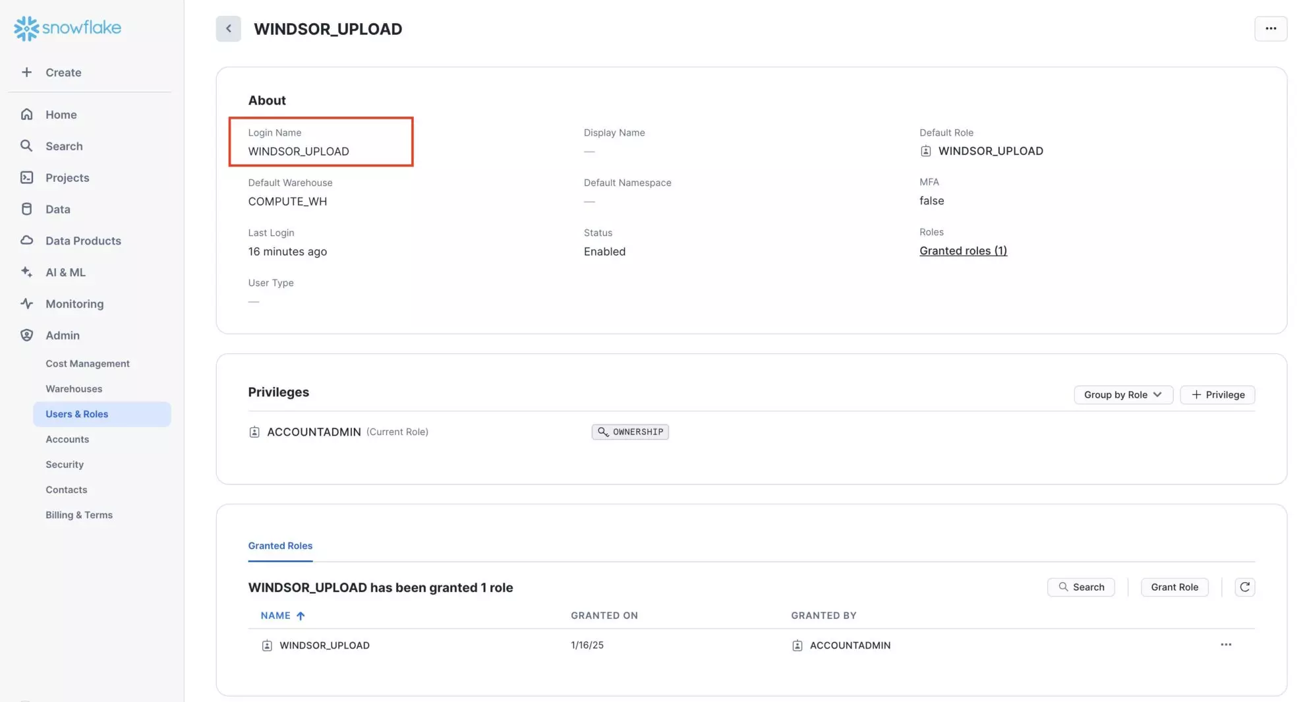Image resolution: width=1305 pixels, height=702 pixels.
Task: Click the OWNERSHIP privilege badge
Action: pos(630,432)
